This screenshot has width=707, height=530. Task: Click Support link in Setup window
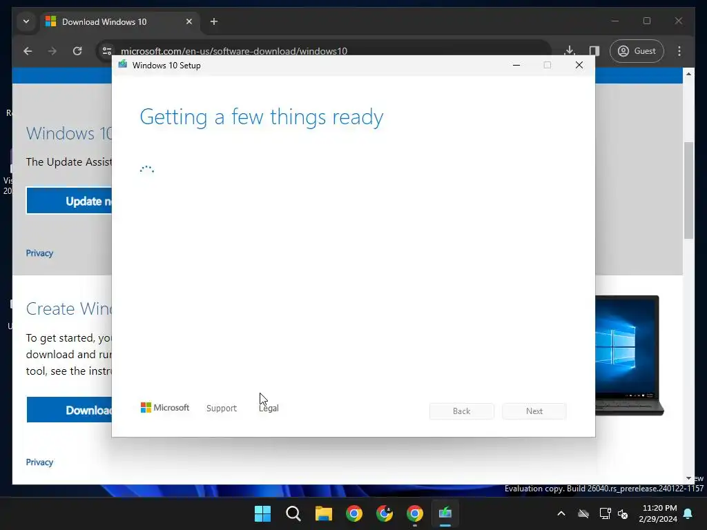[x=222, y=408]
